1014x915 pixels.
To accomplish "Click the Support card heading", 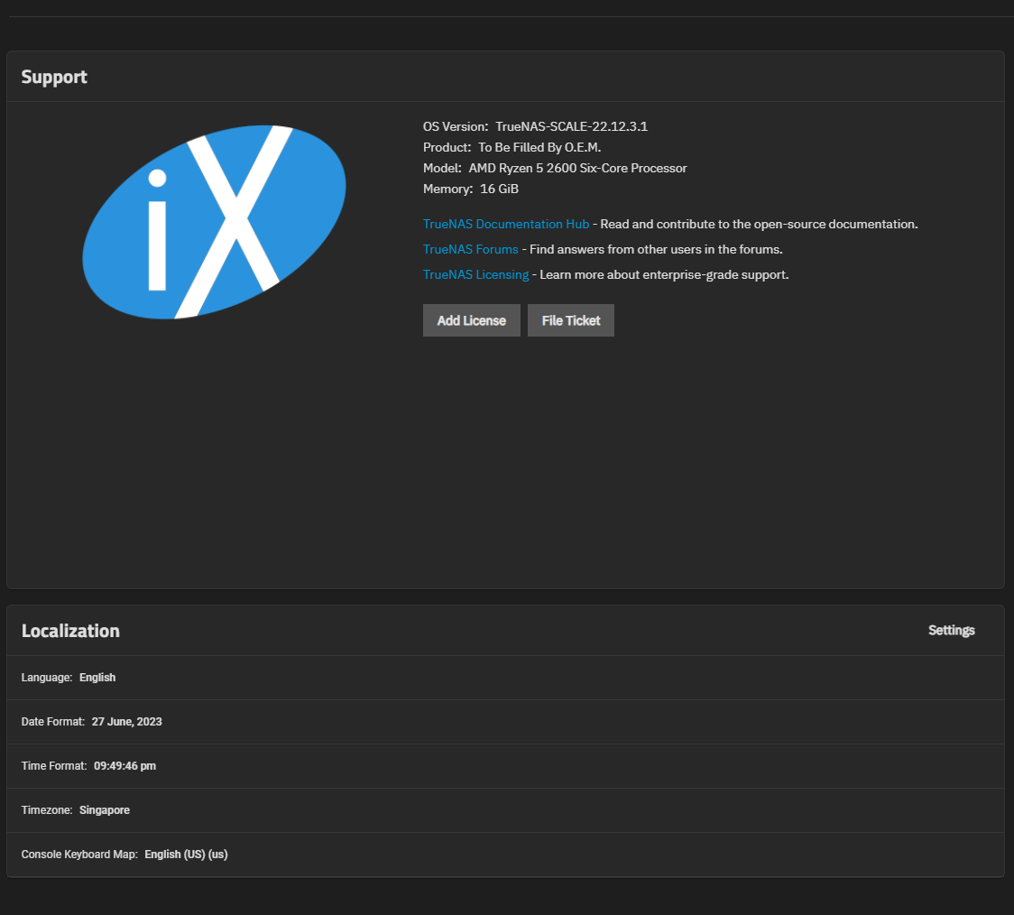I will [54, 77].
